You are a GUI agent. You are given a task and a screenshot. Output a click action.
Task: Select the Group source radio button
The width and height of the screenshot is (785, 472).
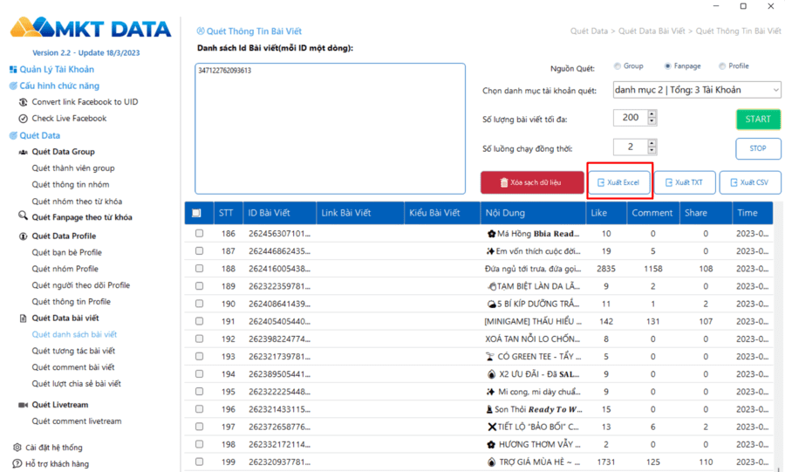point(618,66)
